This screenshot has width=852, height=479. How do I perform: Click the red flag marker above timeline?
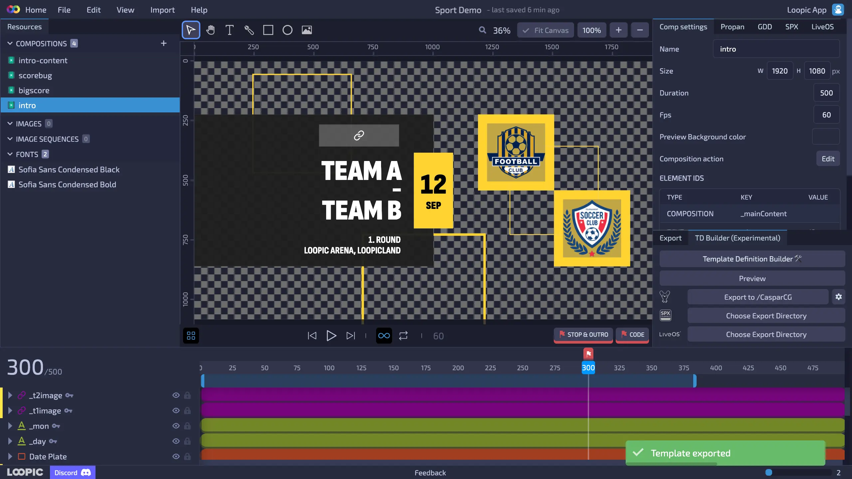pyautogui.click(x=588, y=354)
